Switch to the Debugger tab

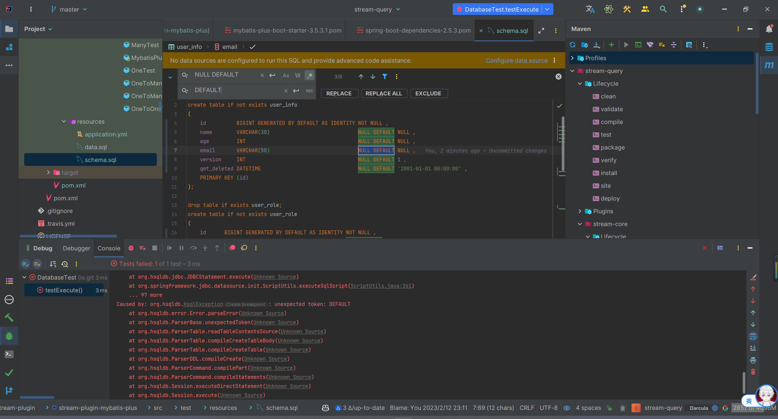pyautogui.click(x=76, y=248)
